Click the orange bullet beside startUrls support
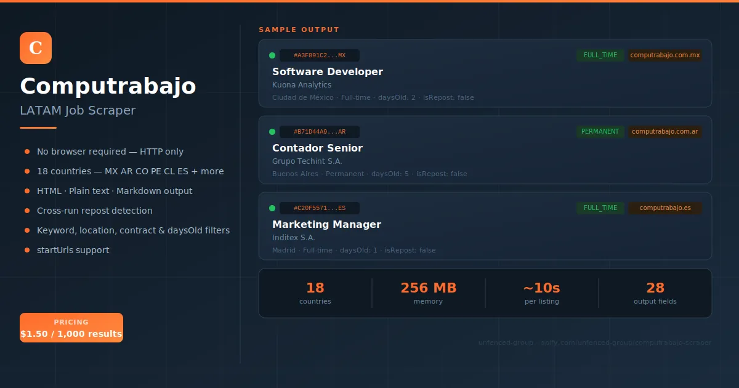The height and width of the screenshot is (388, 739). (x=27, y=250)
